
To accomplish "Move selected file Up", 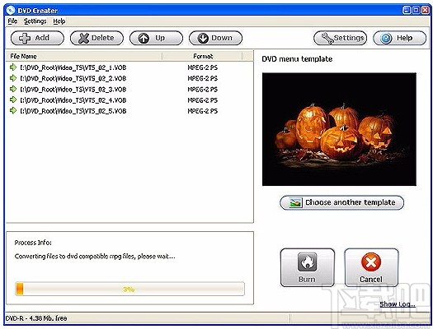I will click(156, 38).
